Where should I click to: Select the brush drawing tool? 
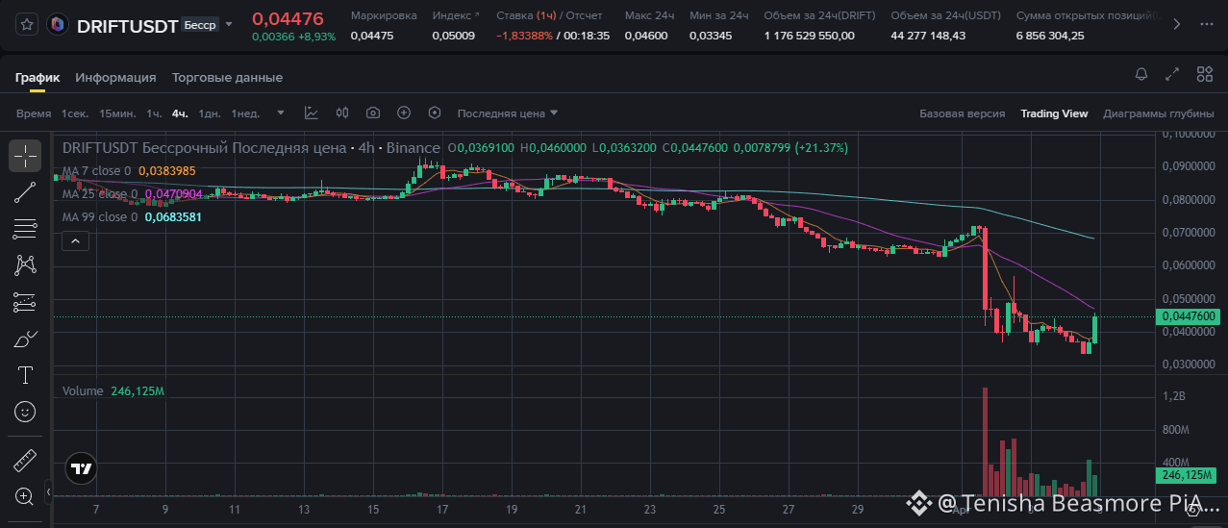[x=25, y=339]
